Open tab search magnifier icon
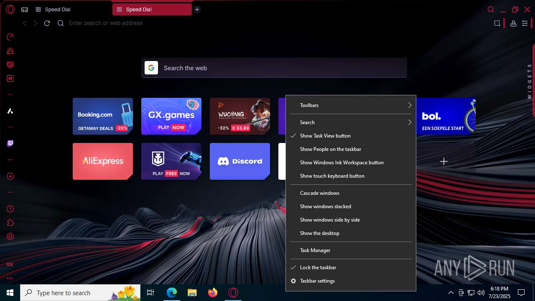 click(x=491, y=9)
